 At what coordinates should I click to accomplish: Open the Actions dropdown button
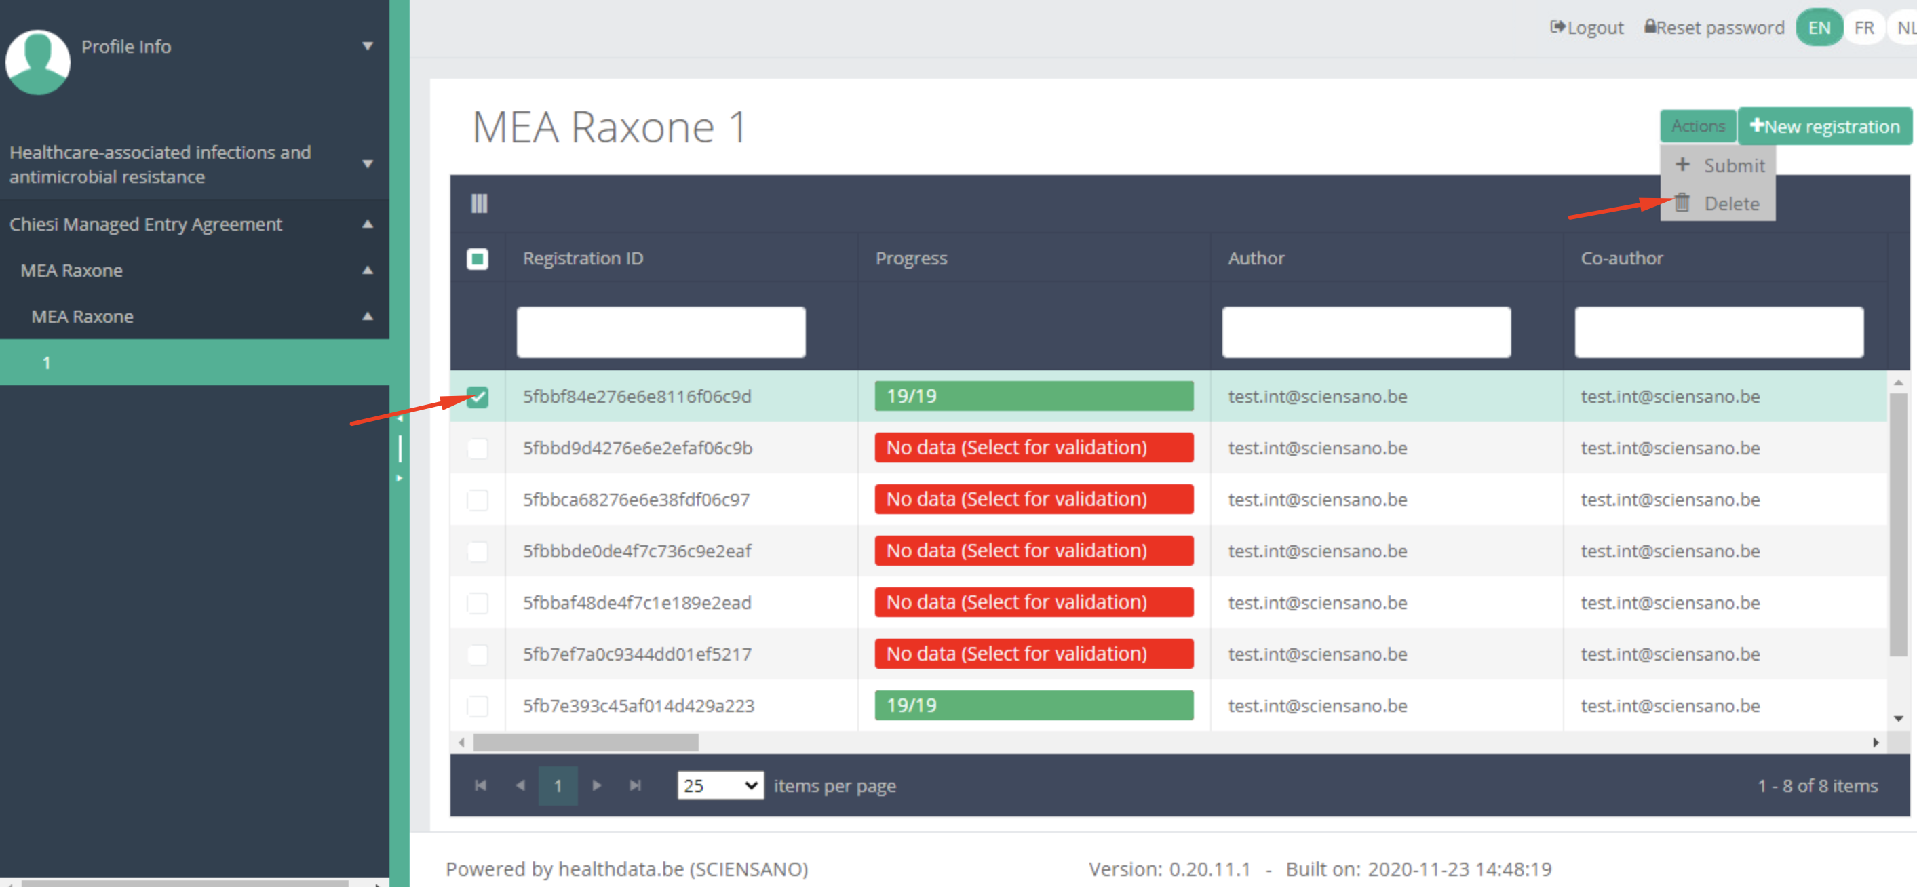[1697, 125]
